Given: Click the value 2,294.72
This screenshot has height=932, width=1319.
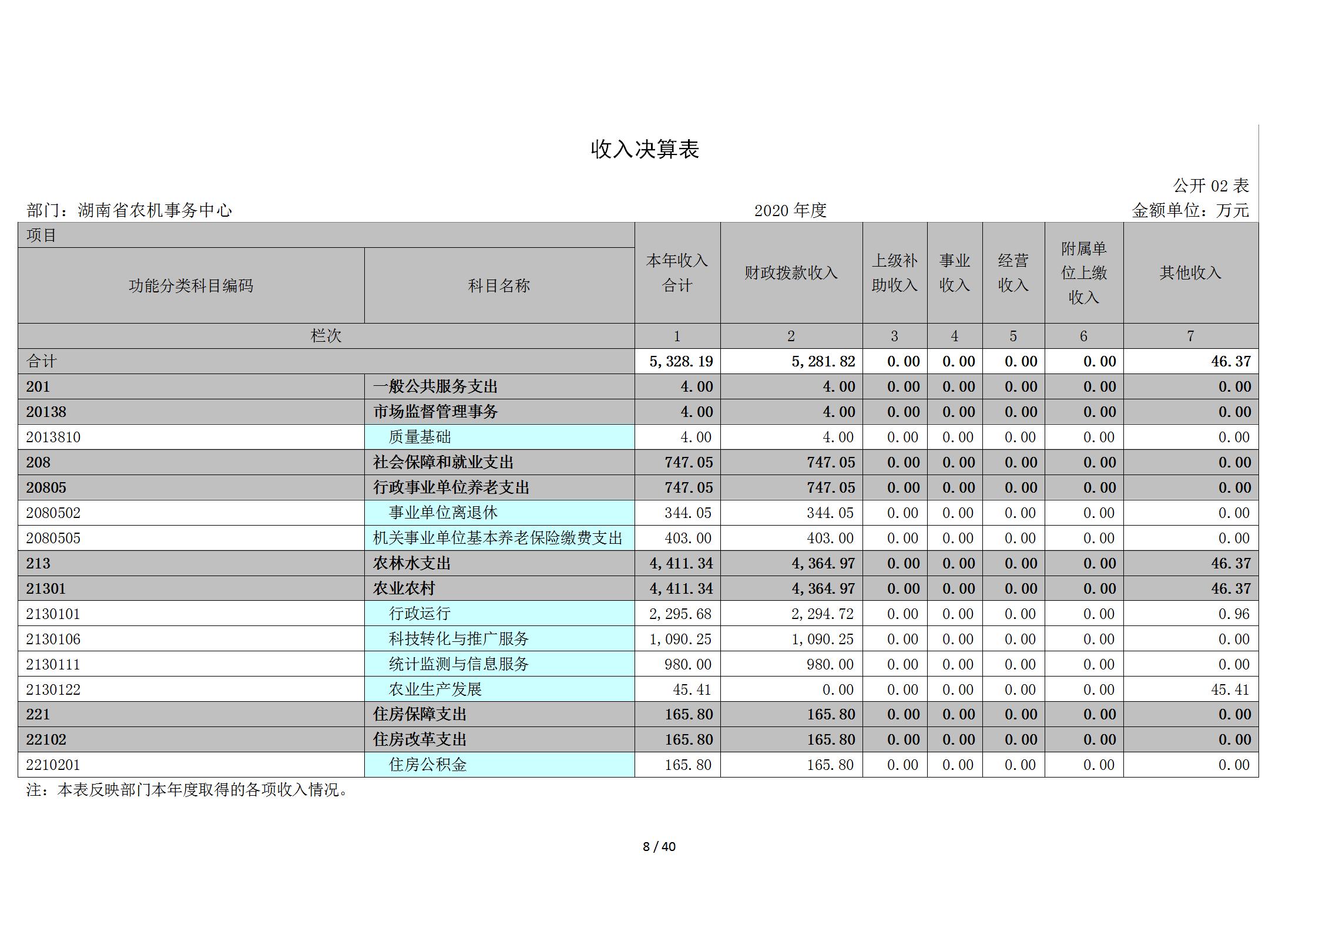Looking at the screenshot, I should pos(823,614).
